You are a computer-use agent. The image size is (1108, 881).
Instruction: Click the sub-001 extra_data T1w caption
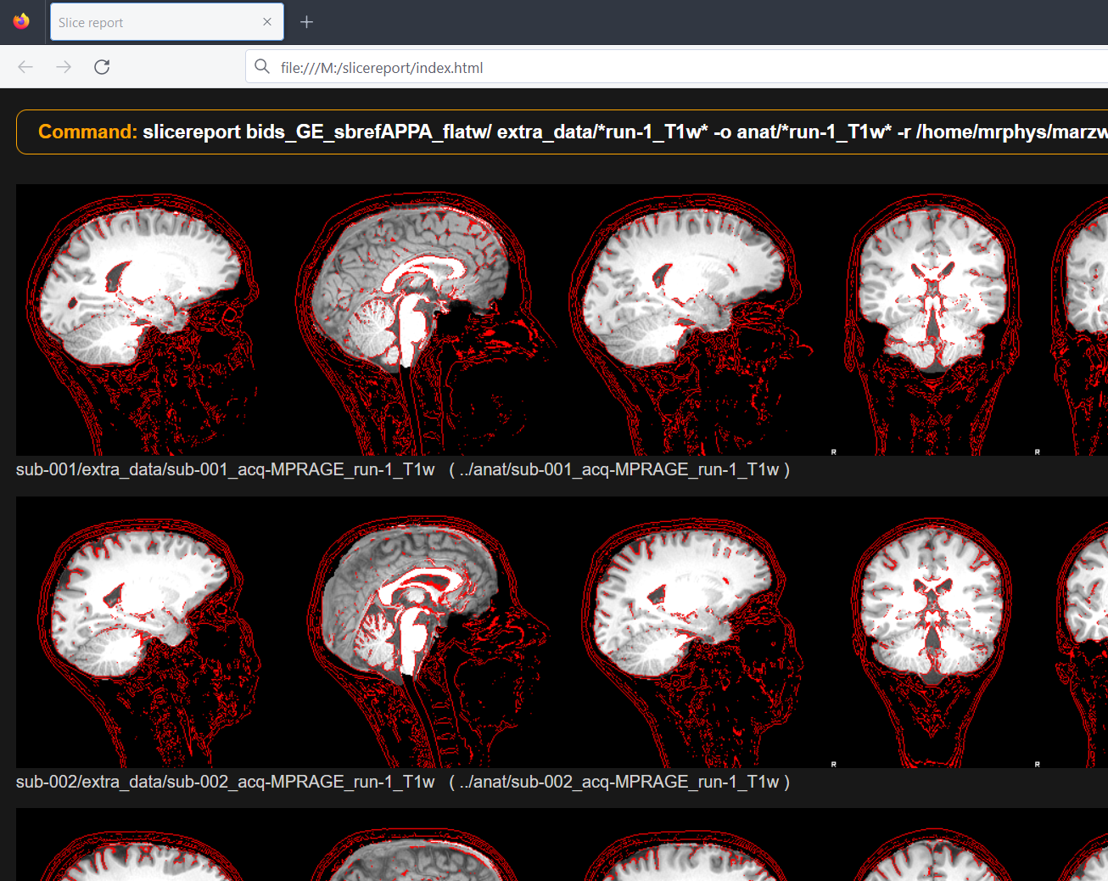[226, 469]
